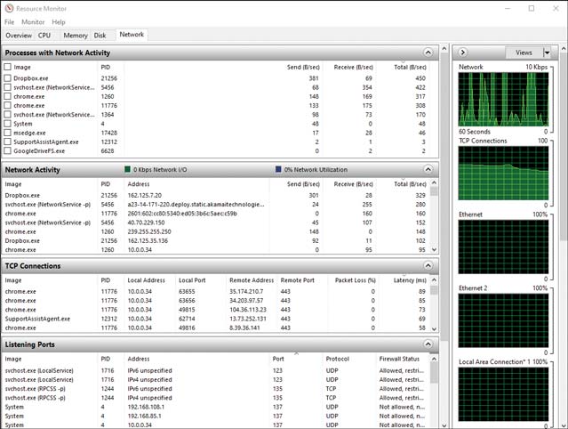Click Network Activity scrollbar up arrow
Screen dimensions: 568x429
coord(434,182)
